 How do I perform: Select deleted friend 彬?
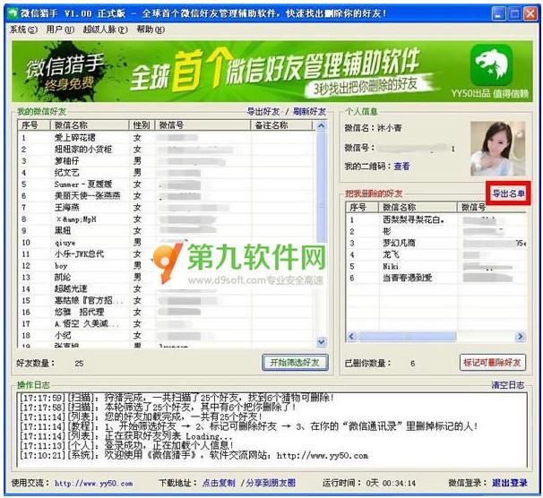[436, 231]
